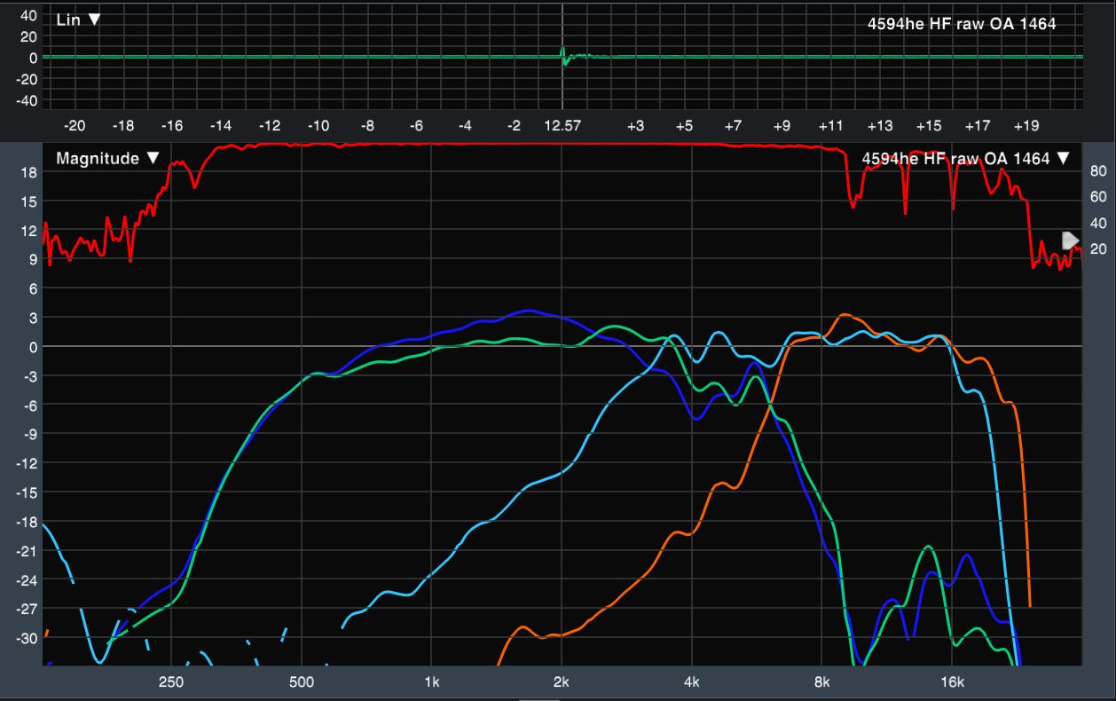Open the trace selector dropdown beside Magnitude plot
The width and height of the screenshot is (1116, 701).
click(x=1064, y=159)
